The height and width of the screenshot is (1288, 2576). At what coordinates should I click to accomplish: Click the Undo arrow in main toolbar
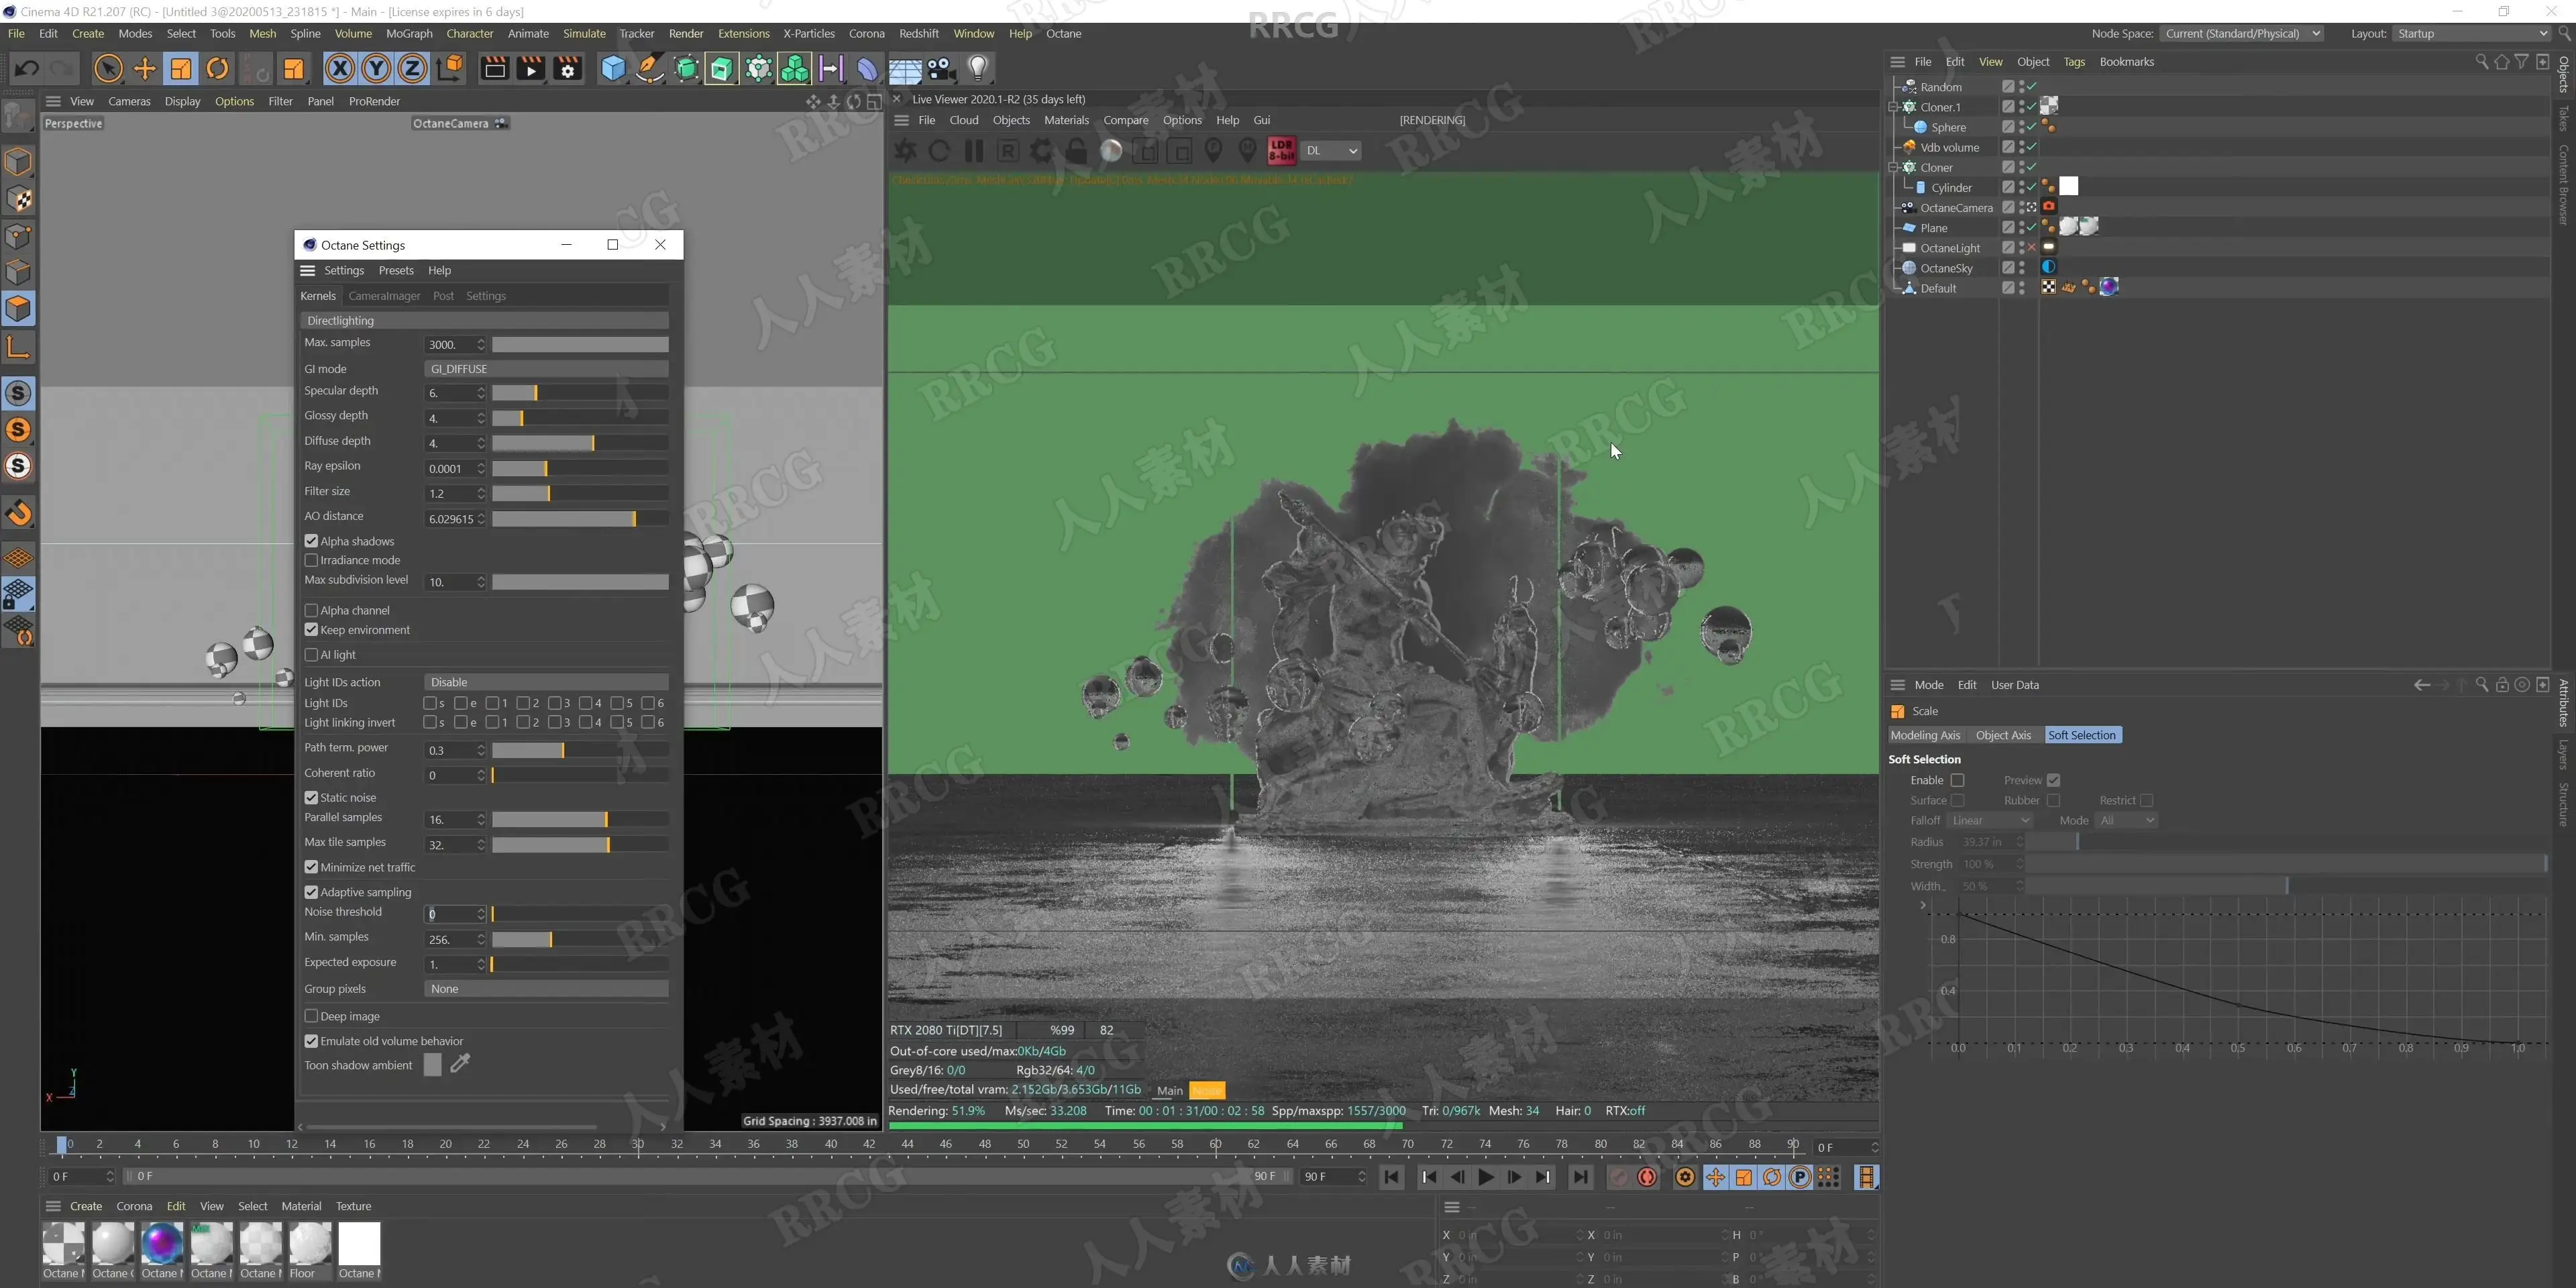coord(27,69)
